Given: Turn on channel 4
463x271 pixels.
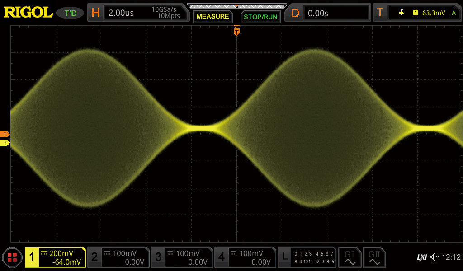Looking at the screenshot, I should point(245,257).
